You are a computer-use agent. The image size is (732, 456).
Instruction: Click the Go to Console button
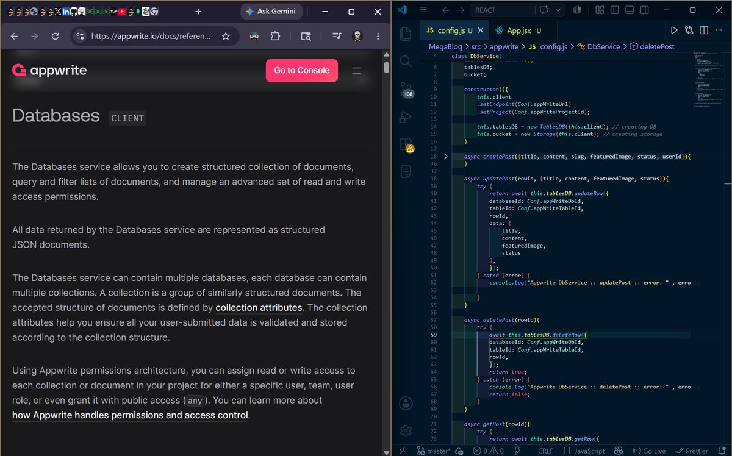click(301, 70)
